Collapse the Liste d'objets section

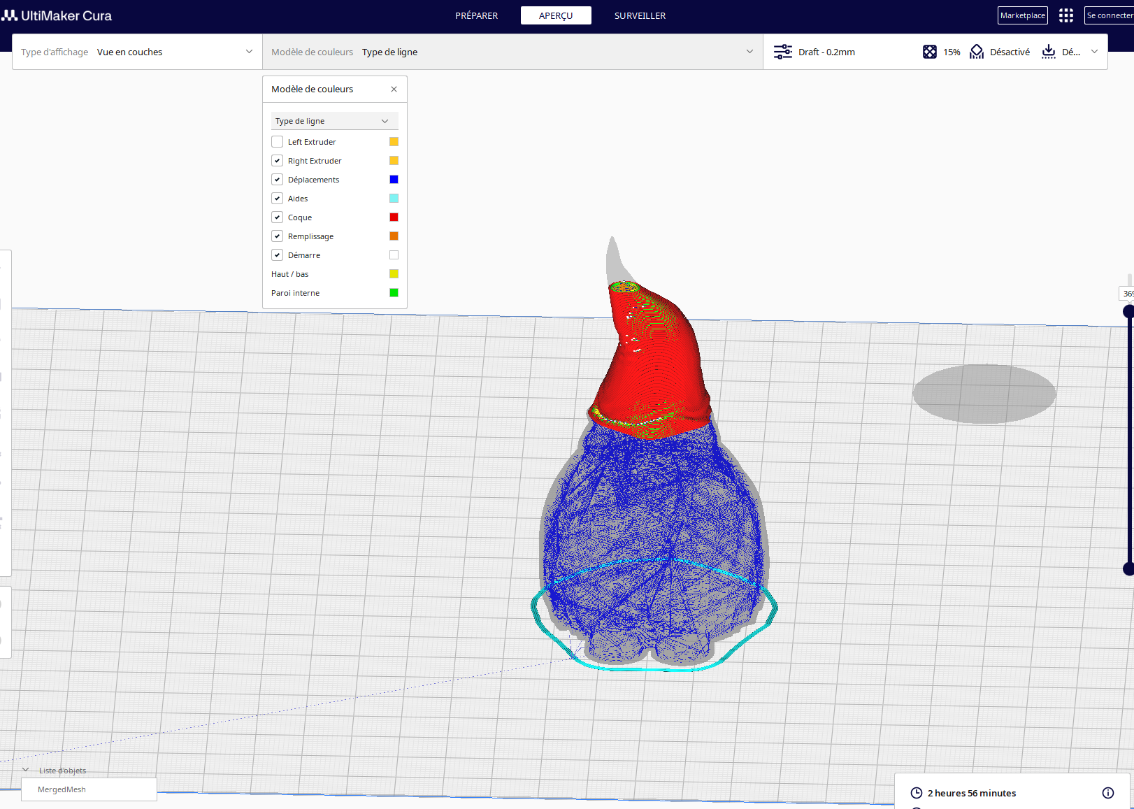click(26, 770)
